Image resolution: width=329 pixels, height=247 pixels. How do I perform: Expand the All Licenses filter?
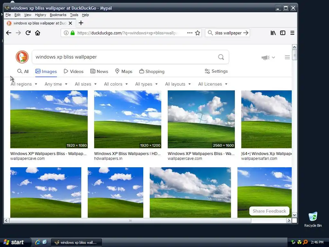click(213, 84)
